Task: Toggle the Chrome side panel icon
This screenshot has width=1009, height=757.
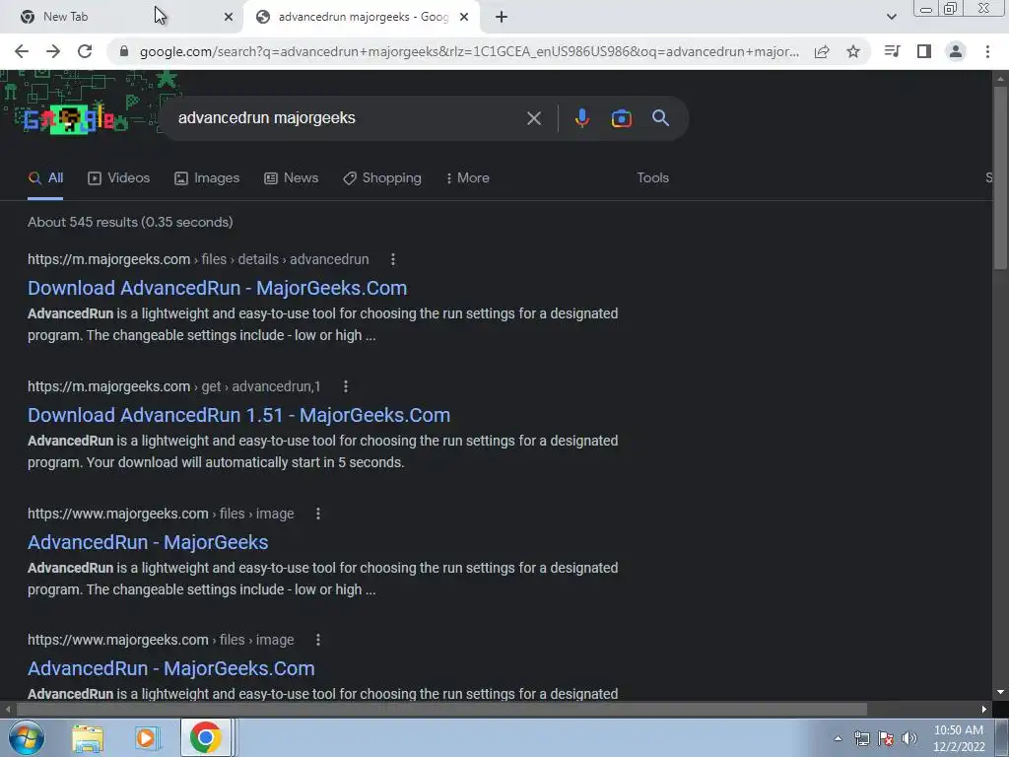Action: 924,51
